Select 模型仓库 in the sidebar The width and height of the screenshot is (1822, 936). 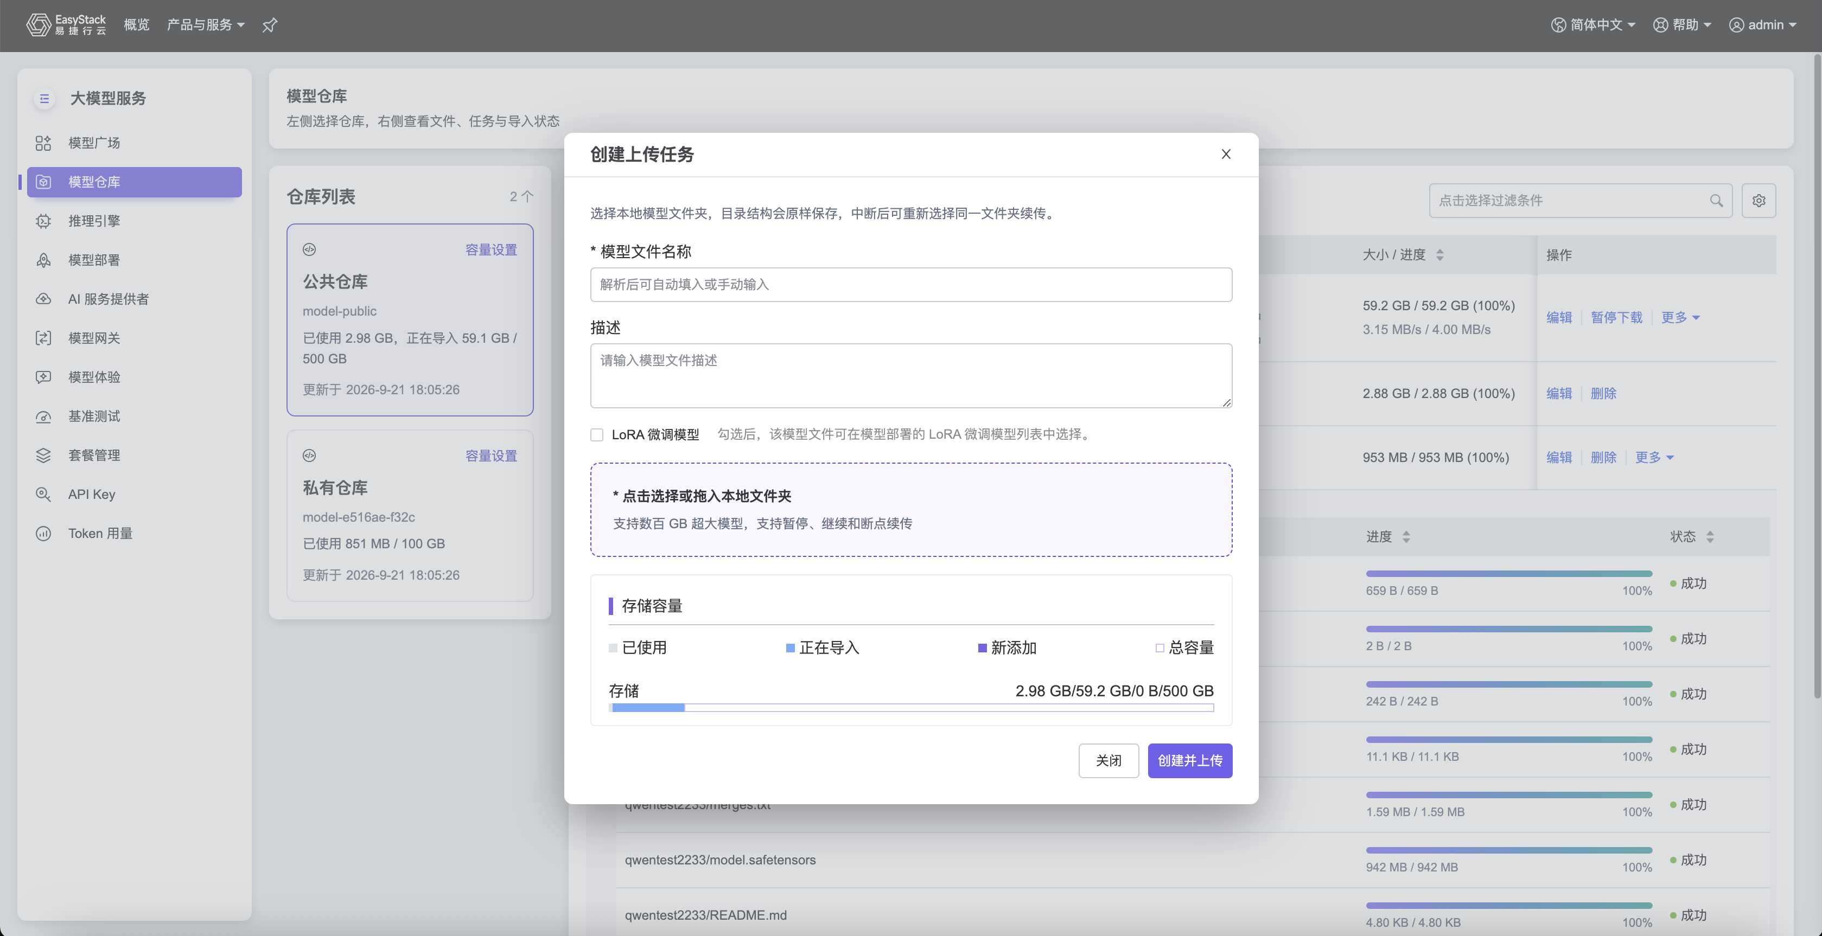click(135, 182)
